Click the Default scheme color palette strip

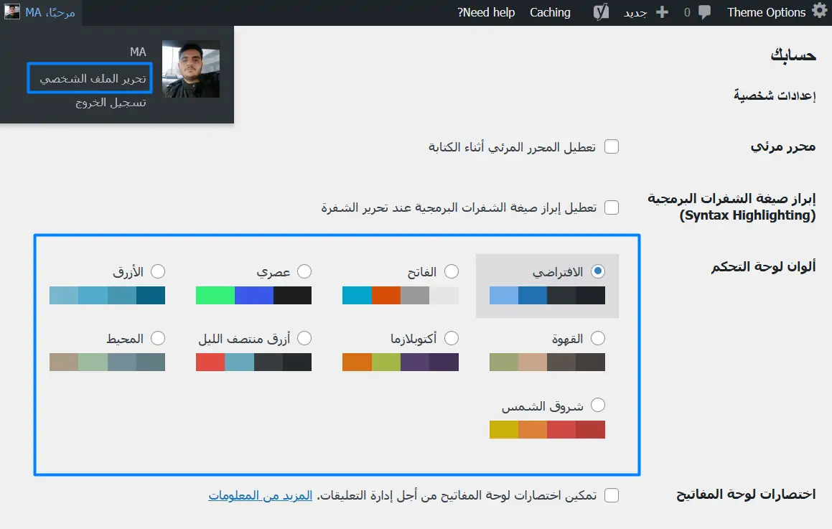click(547, 295)
